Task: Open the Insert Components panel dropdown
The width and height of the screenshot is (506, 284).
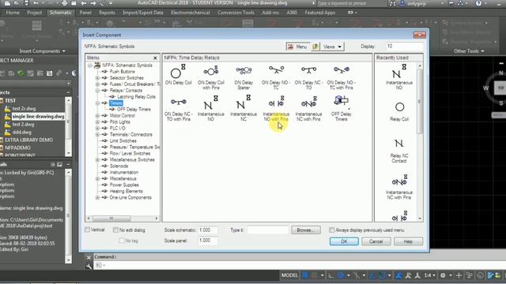Action: [x=42, y=51]
